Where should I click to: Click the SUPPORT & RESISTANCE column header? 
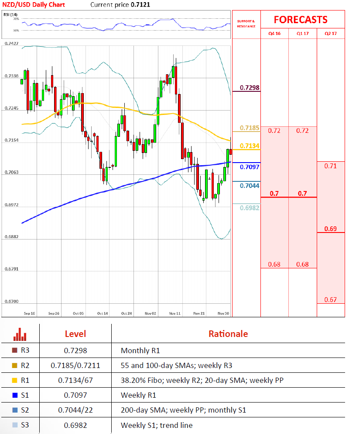point(246,24)
